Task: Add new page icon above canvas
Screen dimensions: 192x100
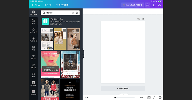Action: 143,19
